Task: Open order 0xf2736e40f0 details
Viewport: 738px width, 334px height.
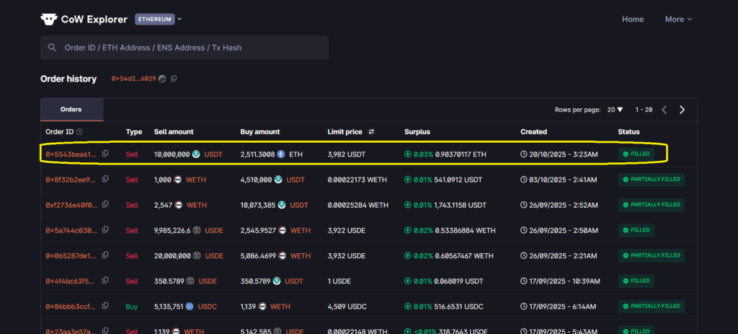Action: [x=69, y=205]
